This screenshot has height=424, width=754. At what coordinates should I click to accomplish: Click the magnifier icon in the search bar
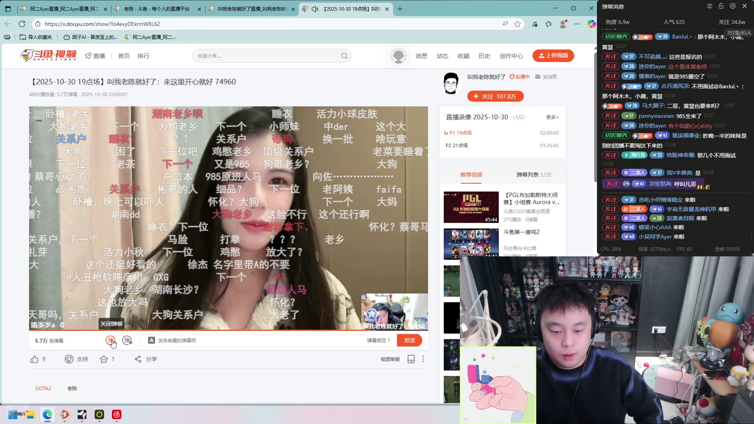(344, 55)
